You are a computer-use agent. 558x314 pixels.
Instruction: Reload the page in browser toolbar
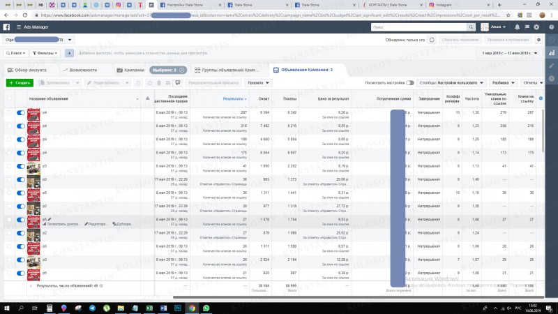pos(25,15)
